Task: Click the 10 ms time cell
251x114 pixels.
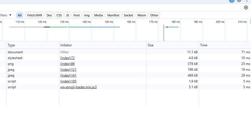Action: click(225, 58)
